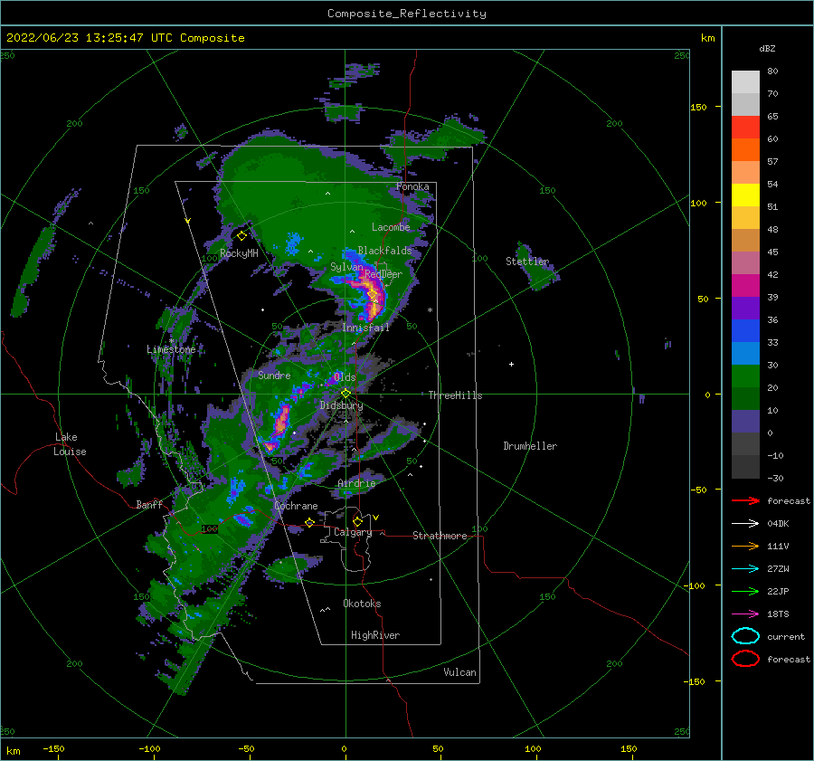Click the 18TS legend label
This screenshot has width=814, height=761.
click(778, 614)
